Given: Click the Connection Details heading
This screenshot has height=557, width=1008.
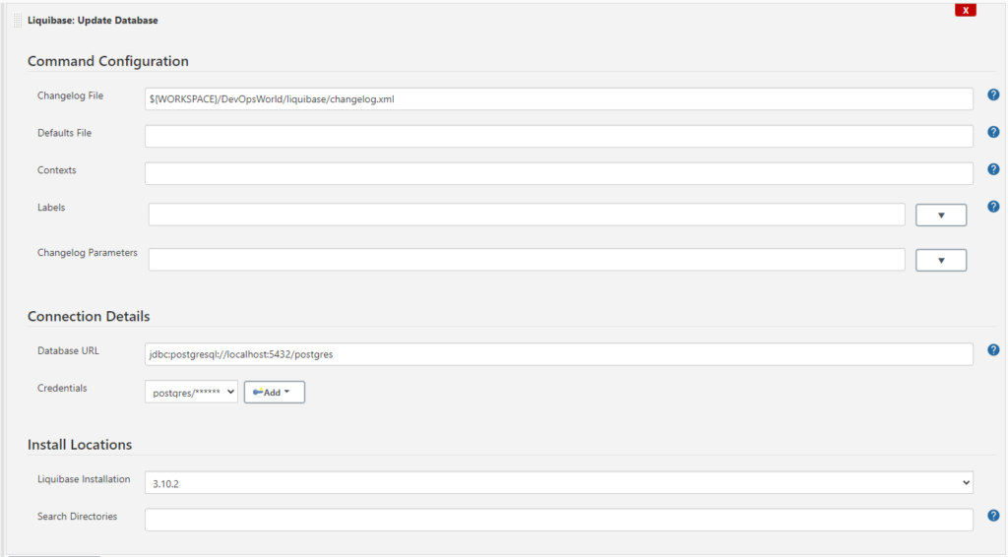Looking at the screenshot, I should pyautogui.click(x=89, y=316).
